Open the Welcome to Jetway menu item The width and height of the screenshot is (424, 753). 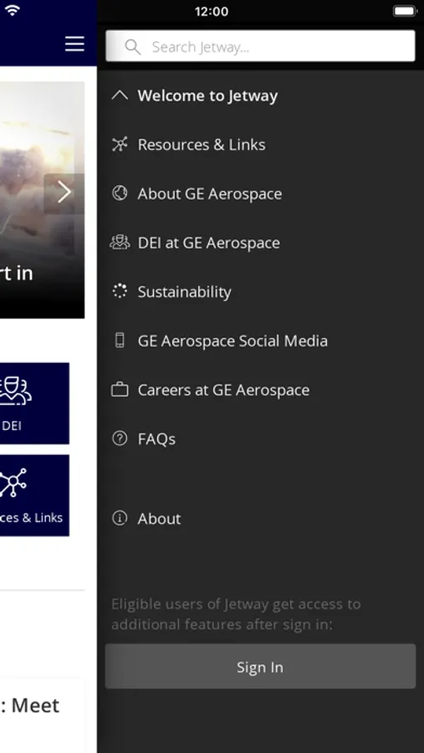pyautogui.click(x=207, y=95)
